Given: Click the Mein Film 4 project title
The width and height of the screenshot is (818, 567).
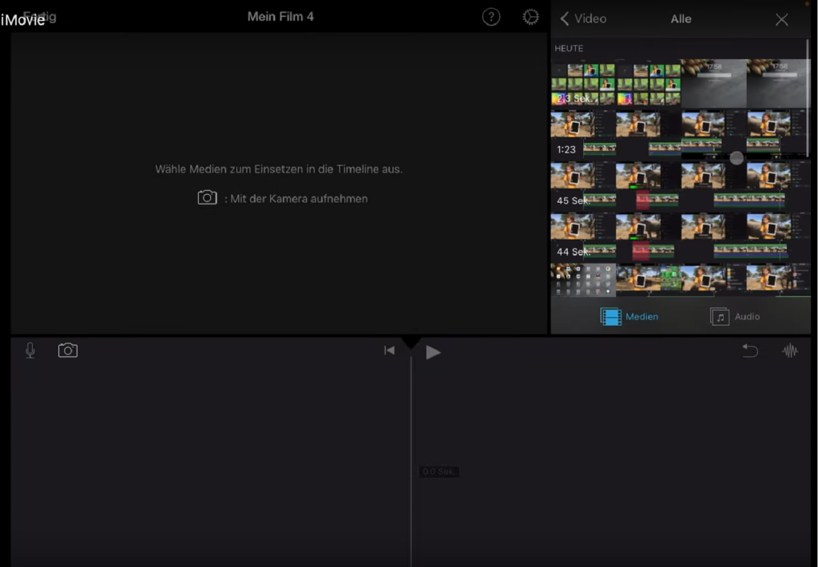Looking at the screenshot, I should (x=280, y=17).
